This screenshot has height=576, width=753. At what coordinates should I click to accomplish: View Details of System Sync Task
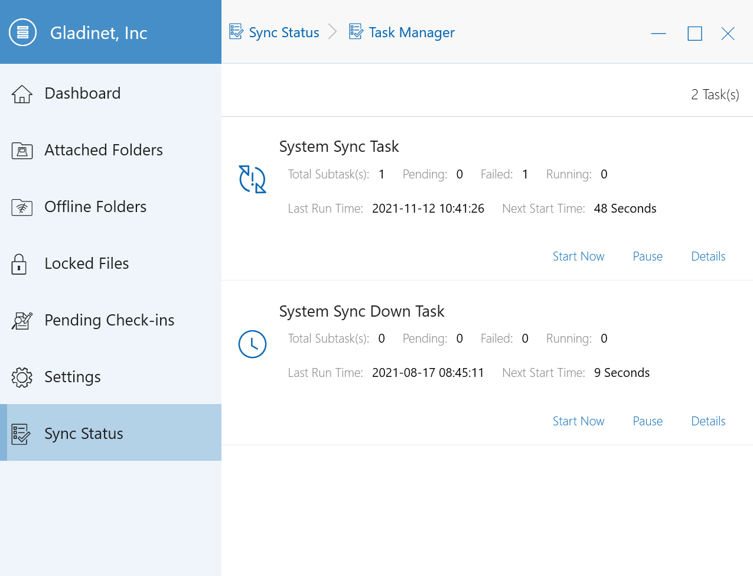(708, 256)
